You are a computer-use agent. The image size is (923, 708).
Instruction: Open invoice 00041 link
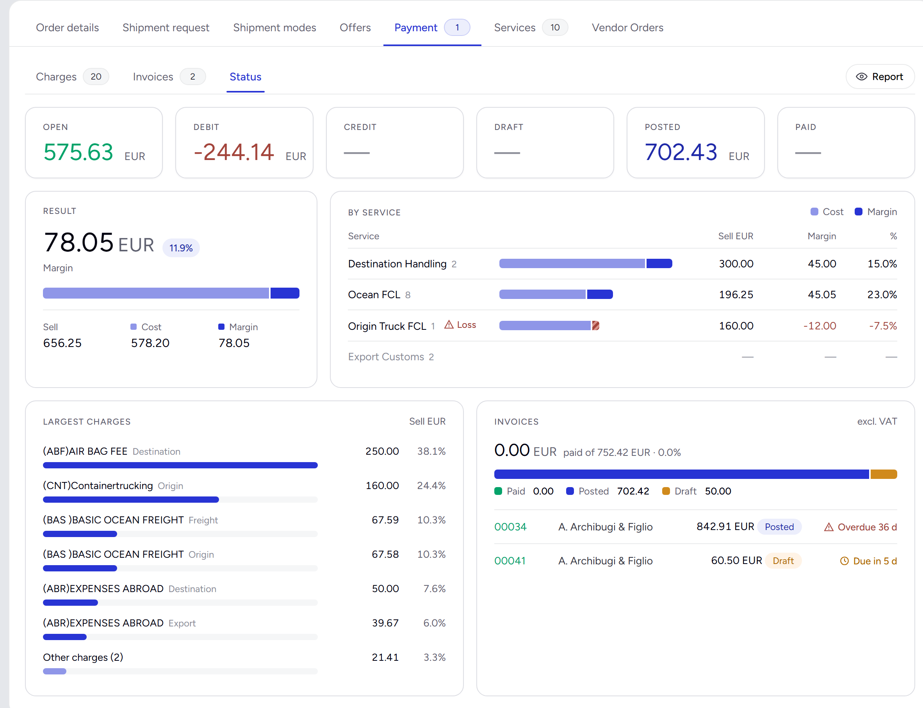(x=510, y=561)
